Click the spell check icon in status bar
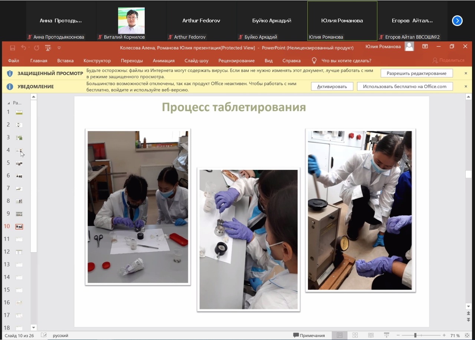Screen dimensions: 475x340 (x=44, y=335)
